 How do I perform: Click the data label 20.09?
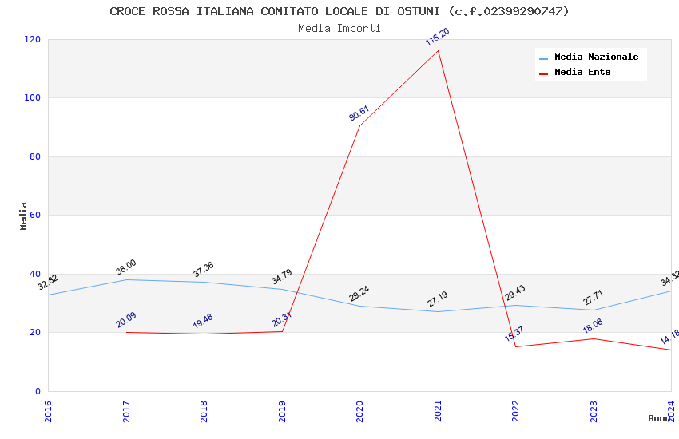click(126, 320)
